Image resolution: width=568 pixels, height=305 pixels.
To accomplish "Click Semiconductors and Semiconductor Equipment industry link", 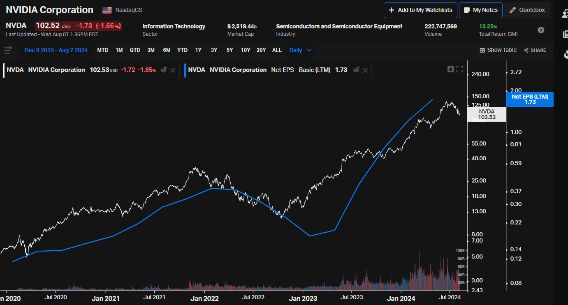I will point(339,26).
